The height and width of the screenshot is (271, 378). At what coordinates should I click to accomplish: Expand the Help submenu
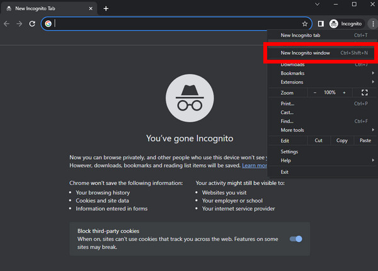323,160
